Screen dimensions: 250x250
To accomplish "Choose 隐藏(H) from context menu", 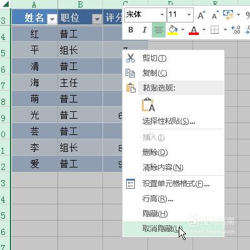I will click(x=173, y=214).
